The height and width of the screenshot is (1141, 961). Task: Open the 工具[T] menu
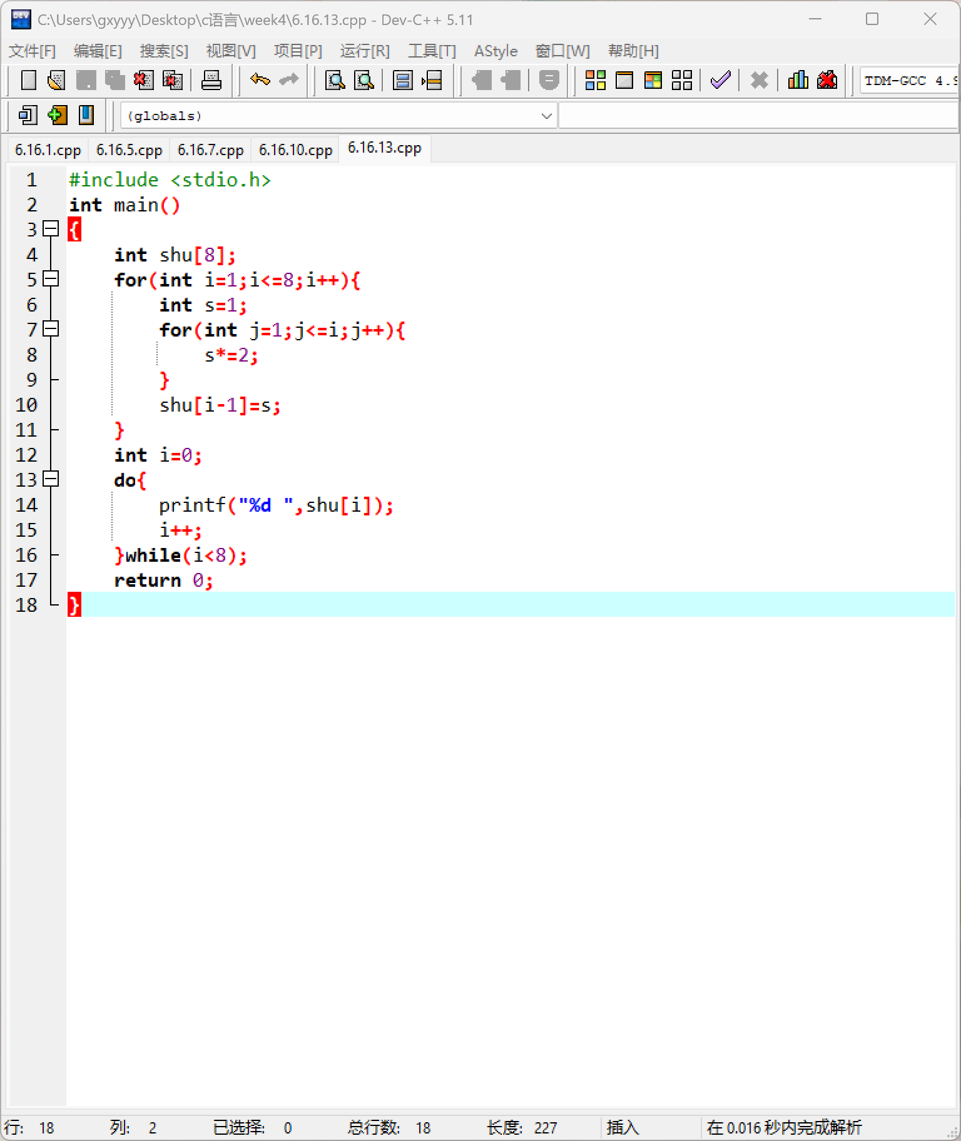coord(432,51)
